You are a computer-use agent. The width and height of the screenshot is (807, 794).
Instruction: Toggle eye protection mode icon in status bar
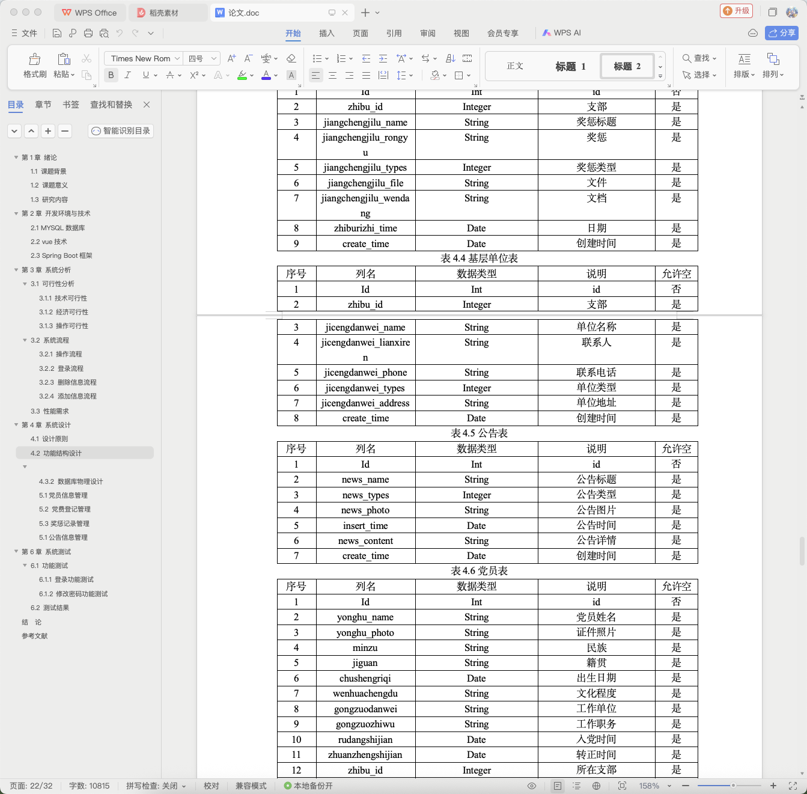532,786
